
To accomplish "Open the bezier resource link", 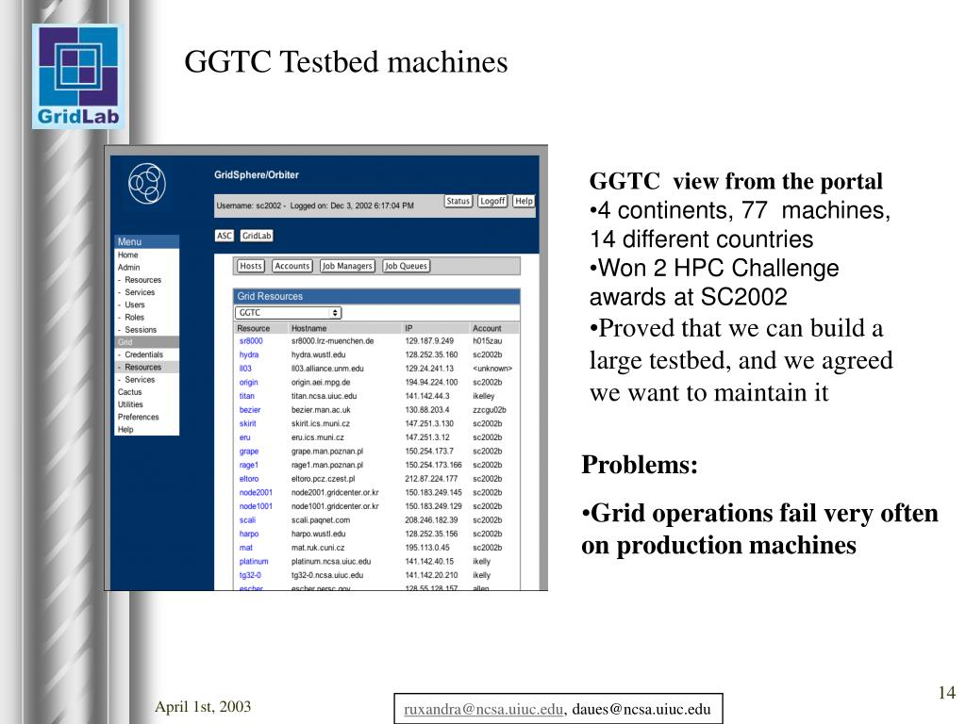I will coord(249,410).
